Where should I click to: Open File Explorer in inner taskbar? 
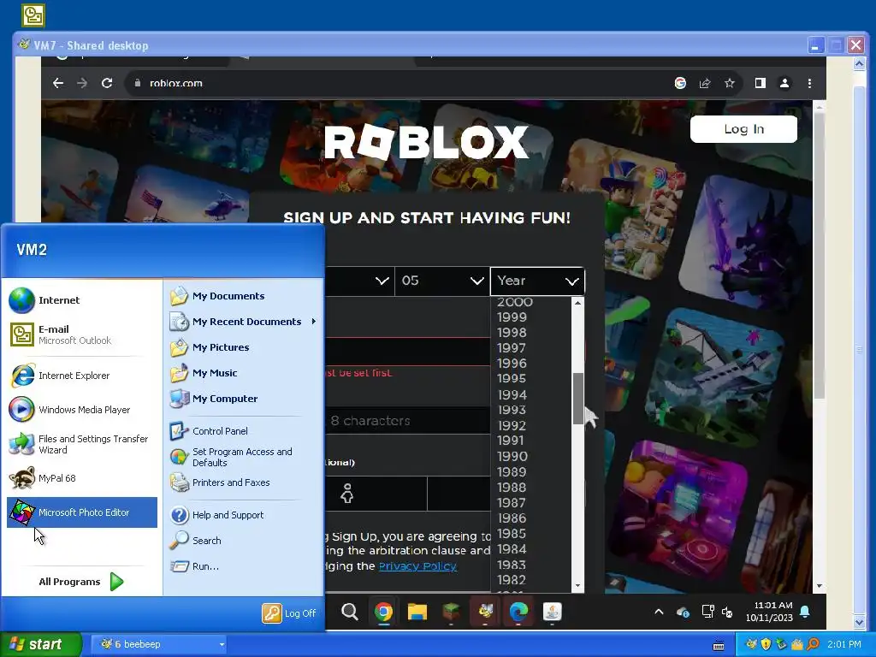click(417, 612)
